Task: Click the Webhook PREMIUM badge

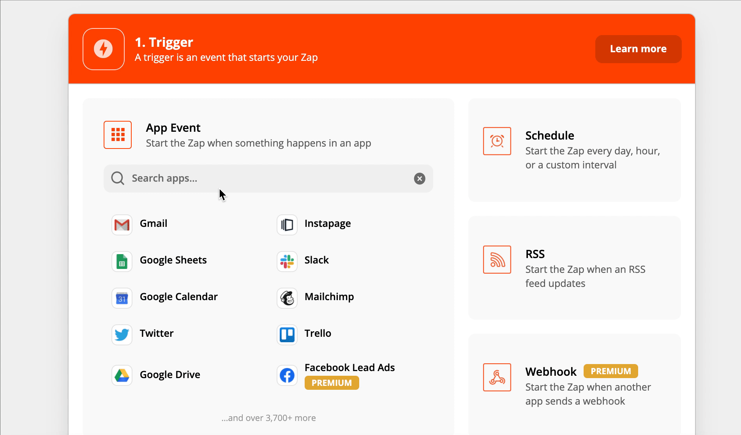Action: click(611, 371)
